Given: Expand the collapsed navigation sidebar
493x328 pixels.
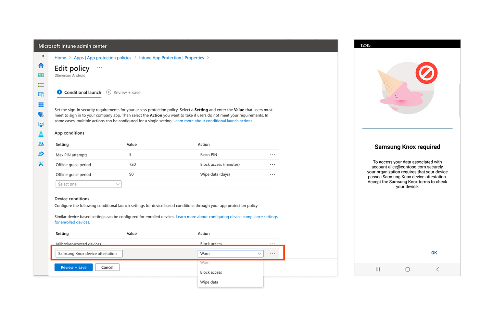Looking at the screenshot, I should click(x=42, y=56).
